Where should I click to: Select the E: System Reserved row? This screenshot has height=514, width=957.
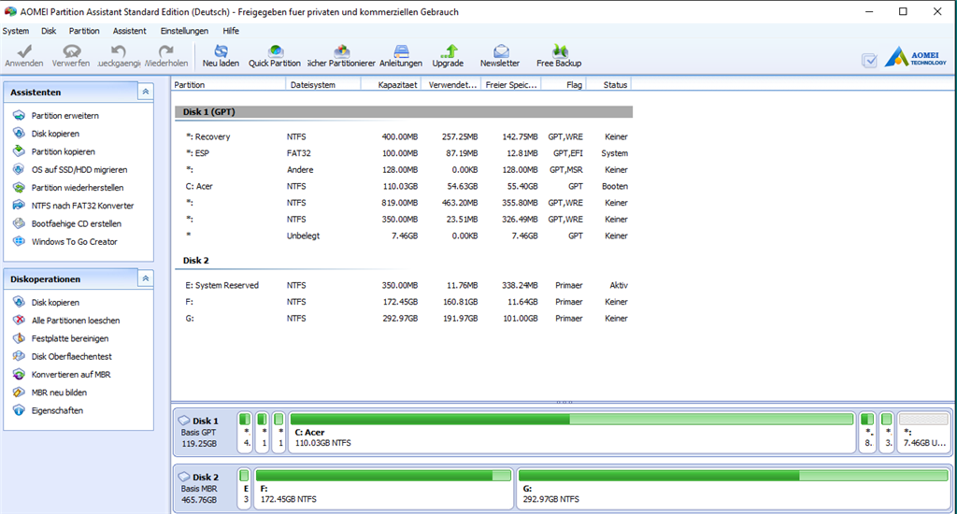point(404,285)
